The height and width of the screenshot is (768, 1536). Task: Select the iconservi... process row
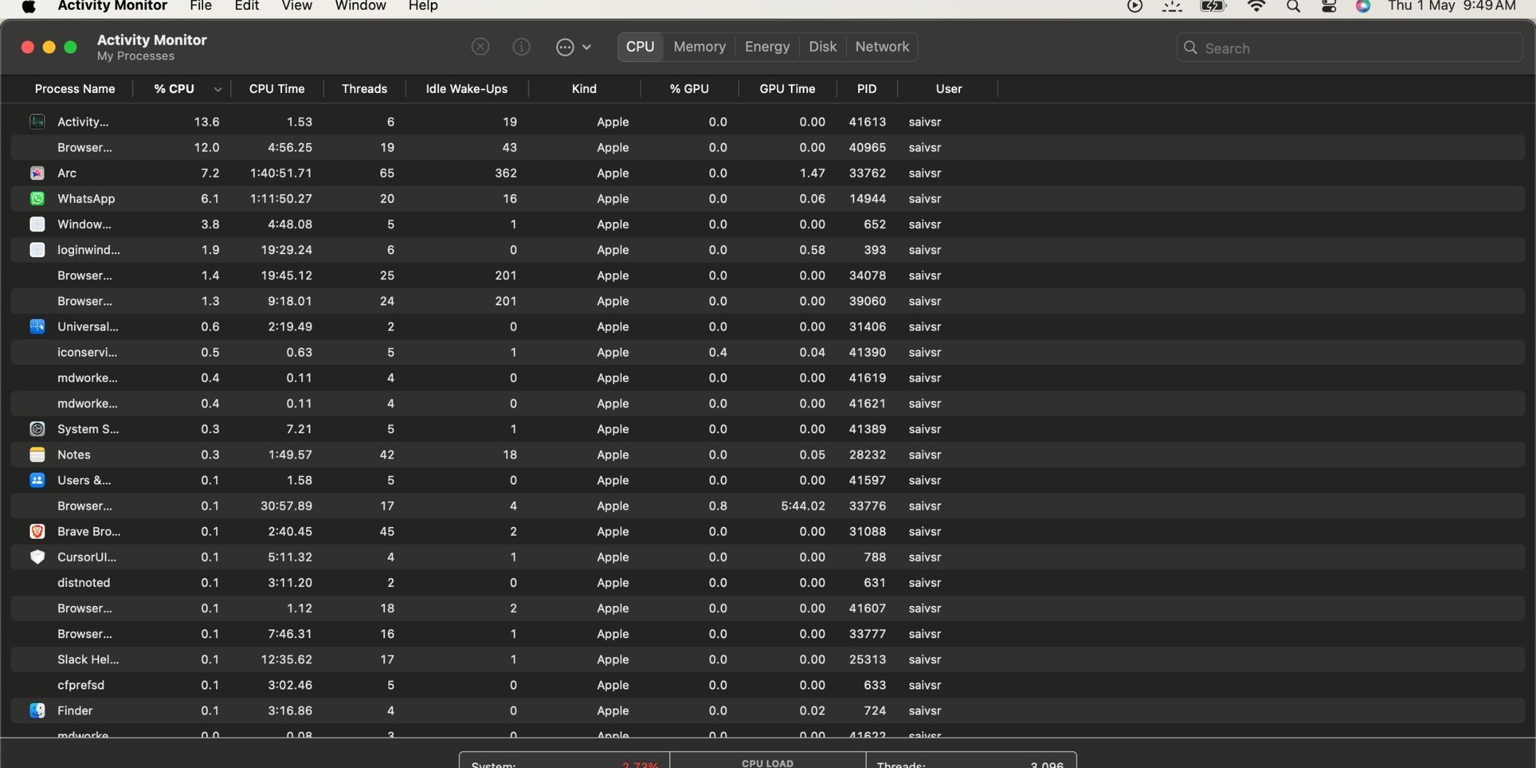click(x=767, y=352)
